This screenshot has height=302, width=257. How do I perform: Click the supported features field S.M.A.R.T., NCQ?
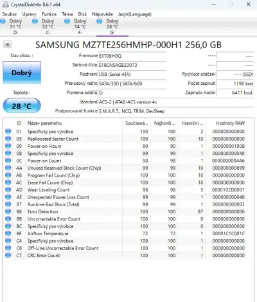coord(175,111)
